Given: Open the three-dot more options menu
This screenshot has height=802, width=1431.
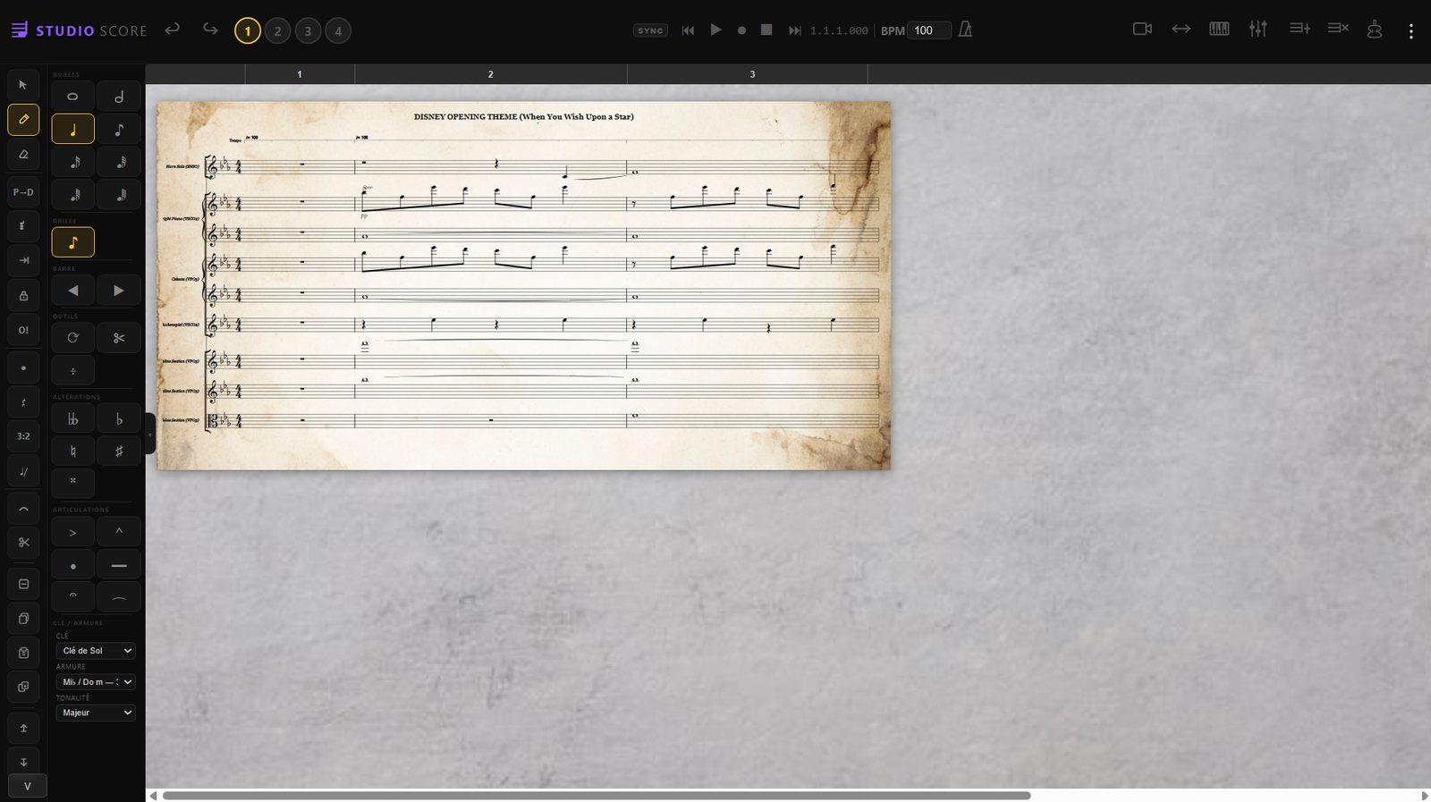Looking at the screenshot, I should (x=1410, y=31).
